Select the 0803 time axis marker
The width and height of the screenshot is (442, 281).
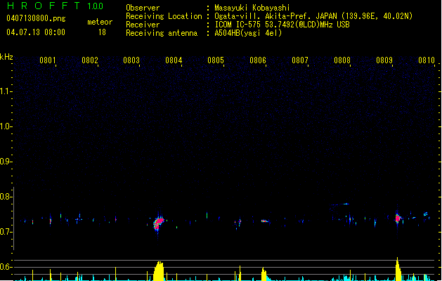coord(131,60)
